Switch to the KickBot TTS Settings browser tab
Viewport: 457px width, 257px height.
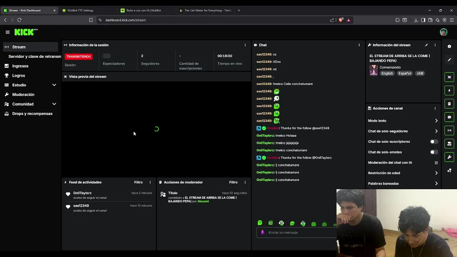tap(87, 10)
